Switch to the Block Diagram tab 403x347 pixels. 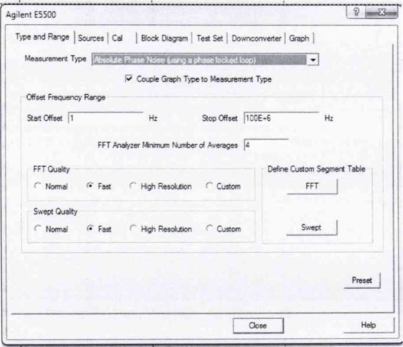[x=165, y=38]
